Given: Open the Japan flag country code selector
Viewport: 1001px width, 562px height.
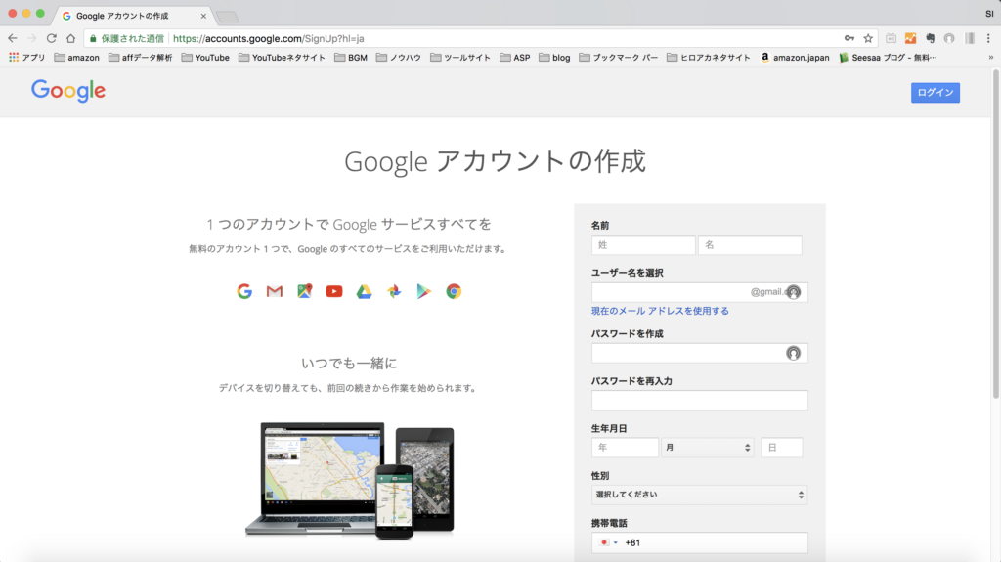Looking at the screenshot, I should pos(608,542).
